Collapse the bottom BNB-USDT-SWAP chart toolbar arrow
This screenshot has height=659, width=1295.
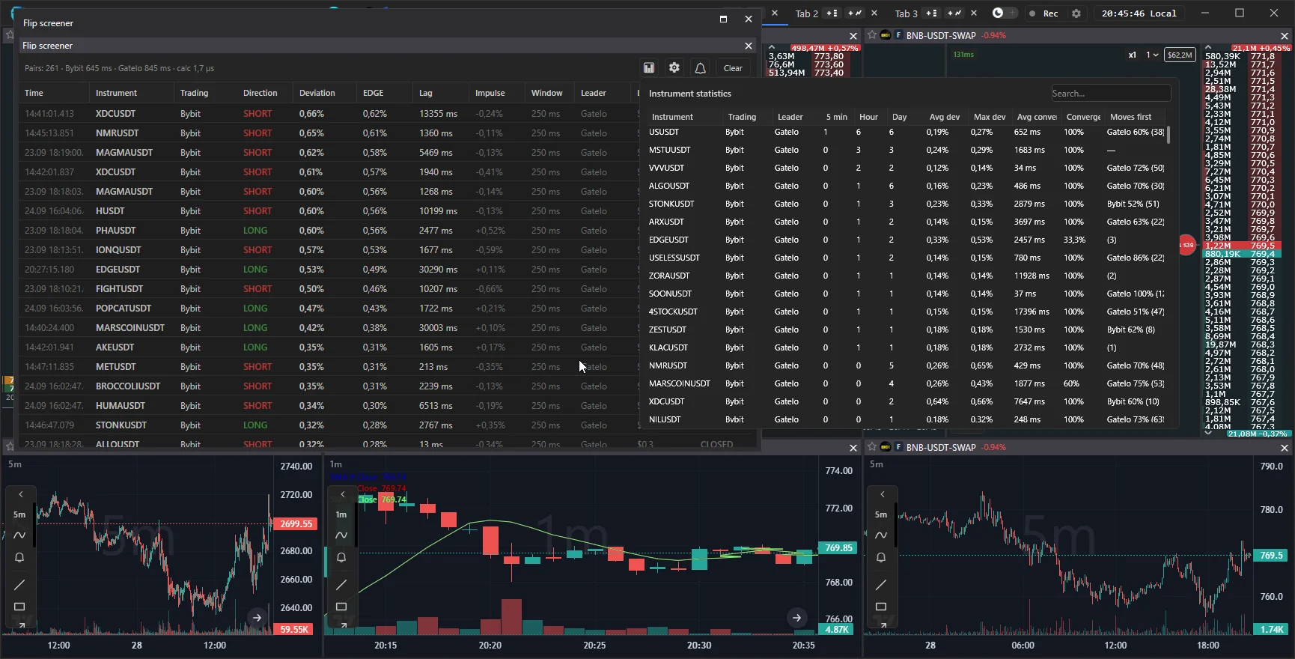click(x=883, y=494)
